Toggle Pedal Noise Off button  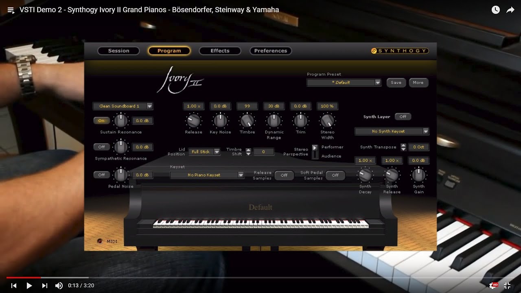(x=101, y=175)
